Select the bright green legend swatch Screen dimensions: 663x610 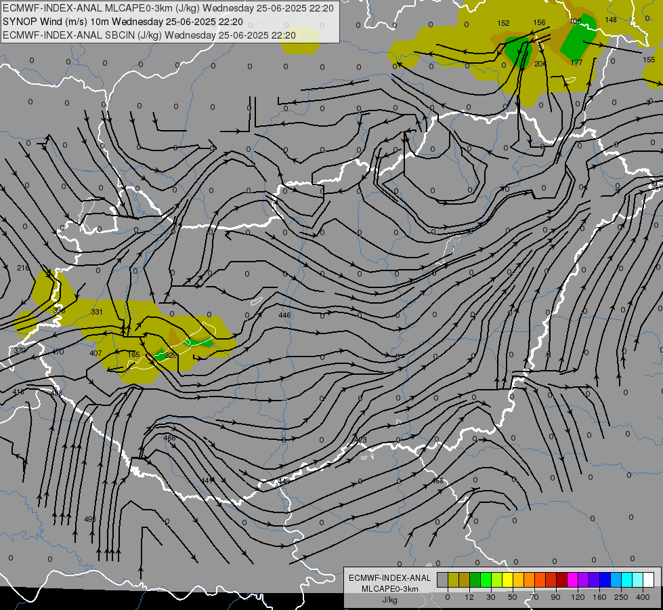486,579
